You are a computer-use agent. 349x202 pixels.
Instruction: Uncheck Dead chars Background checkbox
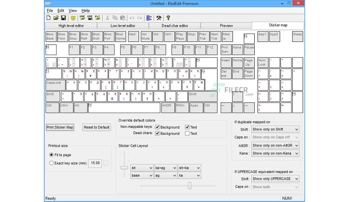157,133
